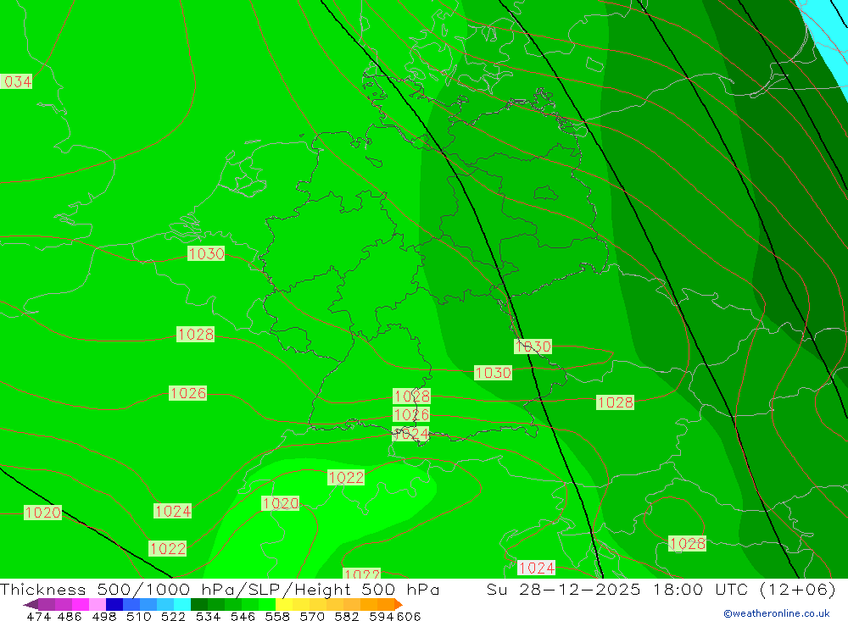Click the weatheronline.co.uk copyright link

[777, 613]
